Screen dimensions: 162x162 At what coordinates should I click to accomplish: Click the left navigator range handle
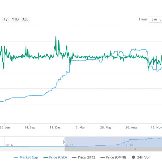point(65,142)
